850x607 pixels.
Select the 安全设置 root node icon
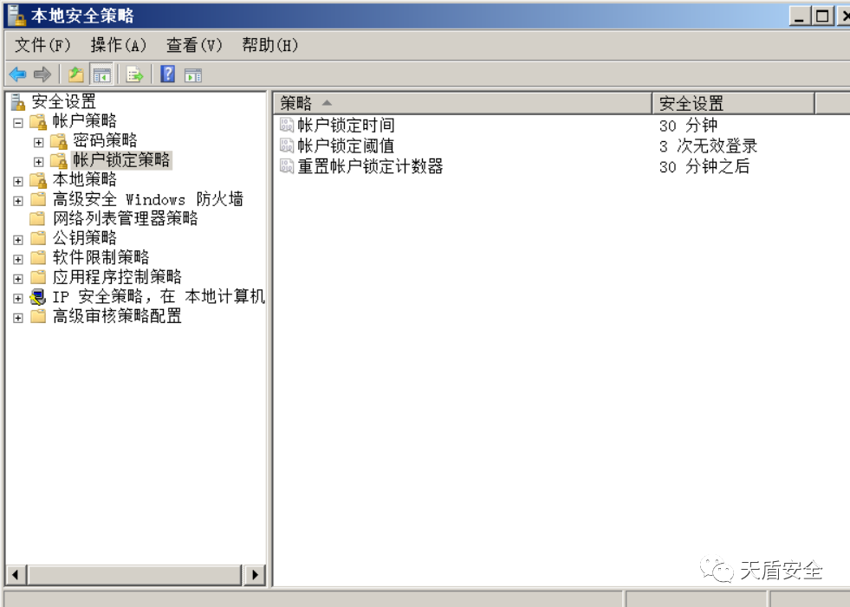tap(18, 102)
